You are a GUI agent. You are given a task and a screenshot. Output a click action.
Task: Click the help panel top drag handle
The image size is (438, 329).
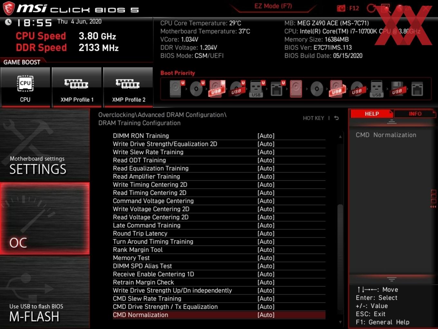click(392, 122)
